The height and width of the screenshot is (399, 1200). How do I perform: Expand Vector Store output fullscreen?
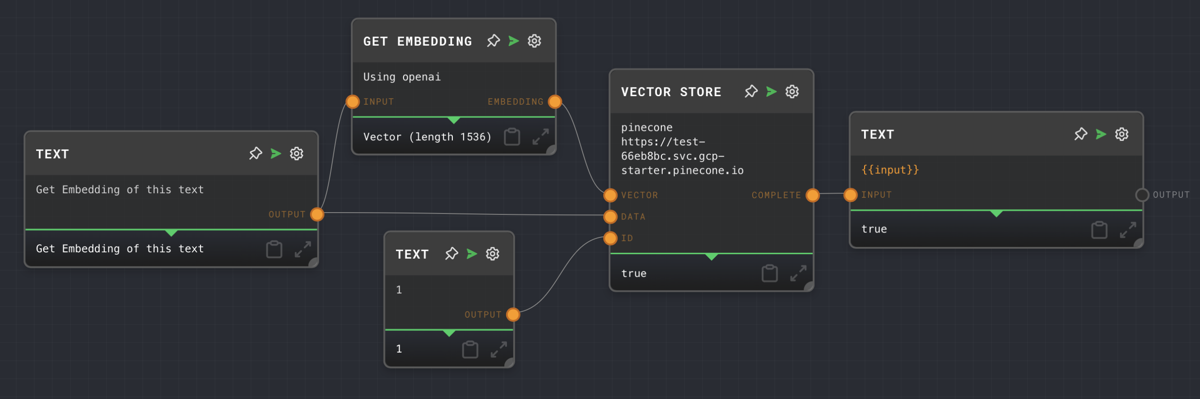[799, 273]
